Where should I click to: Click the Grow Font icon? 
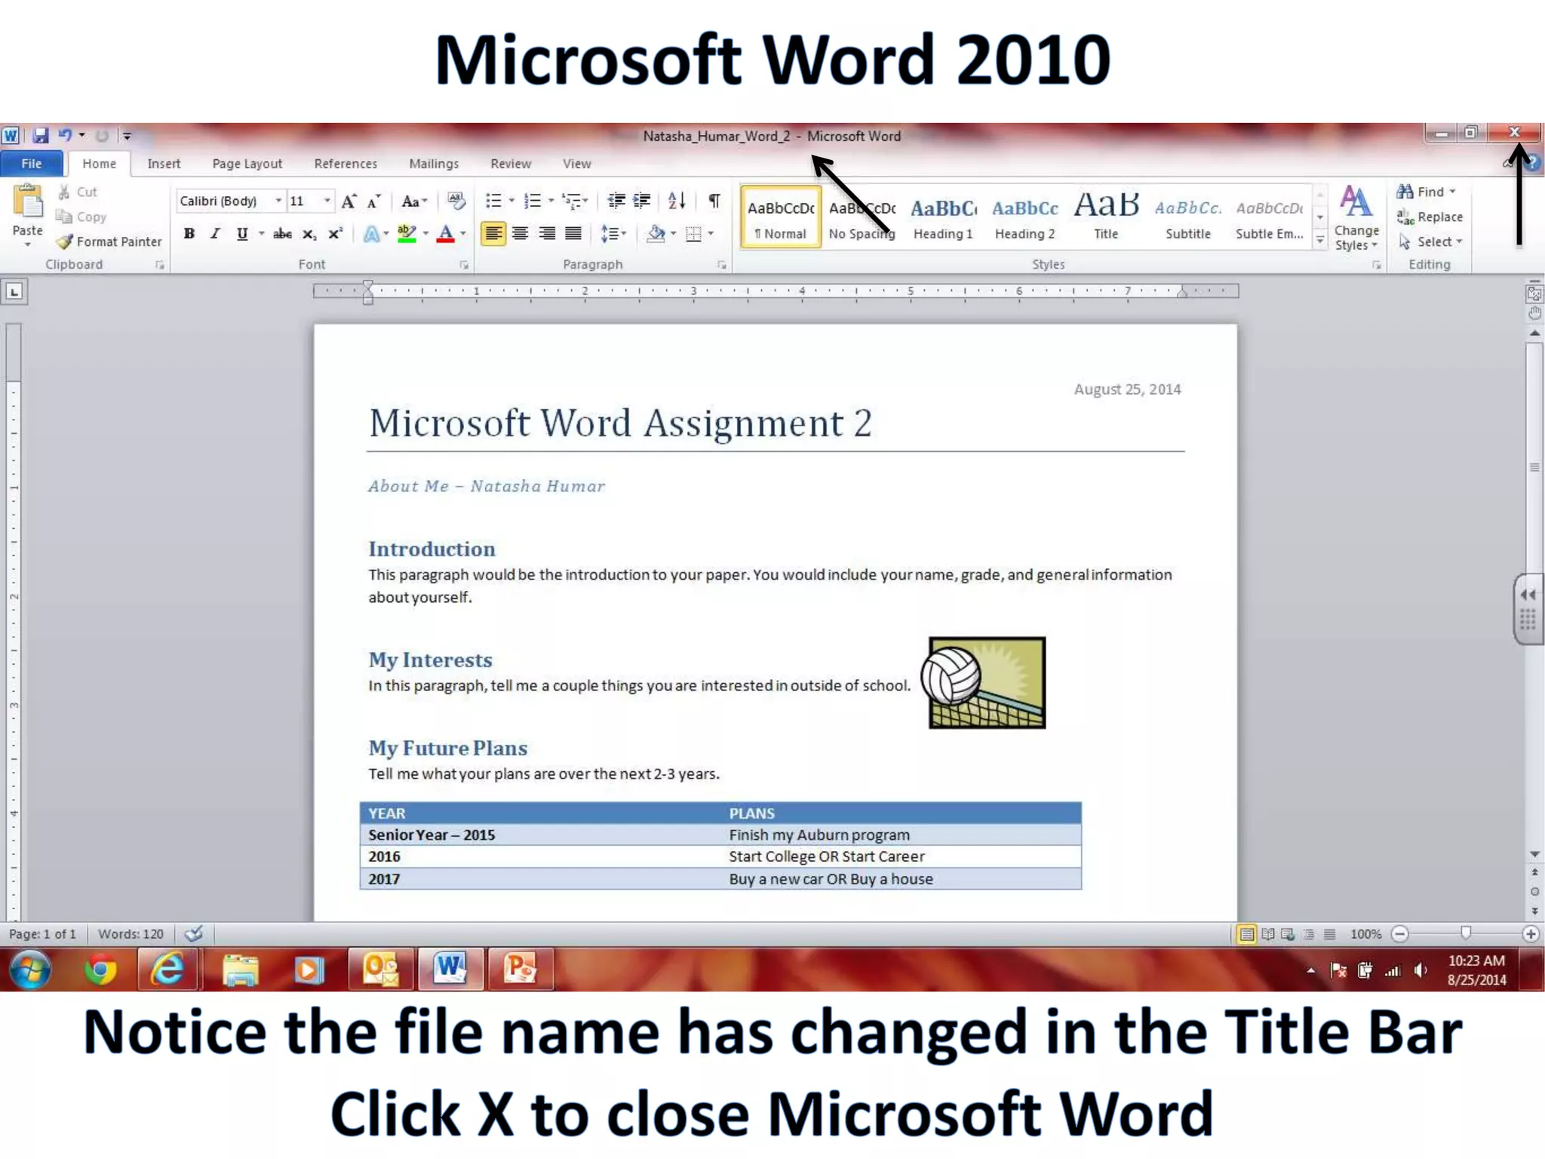point(349,201)
